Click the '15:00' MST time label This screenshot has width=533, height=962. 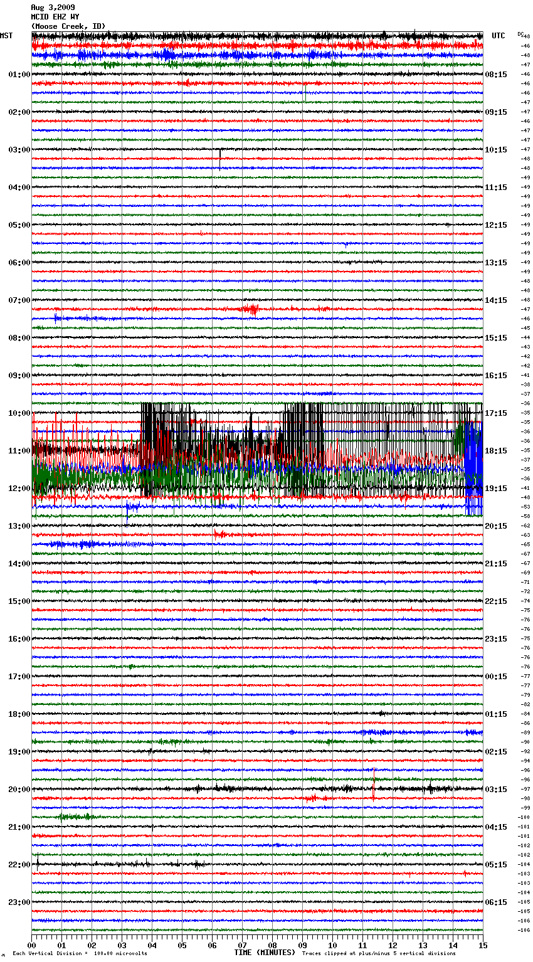[19, 601]
